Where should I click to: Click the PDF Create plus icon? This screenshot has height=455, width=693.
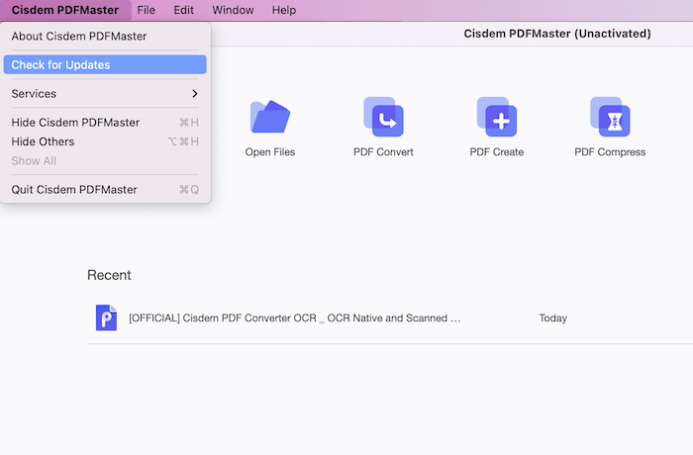497,117
